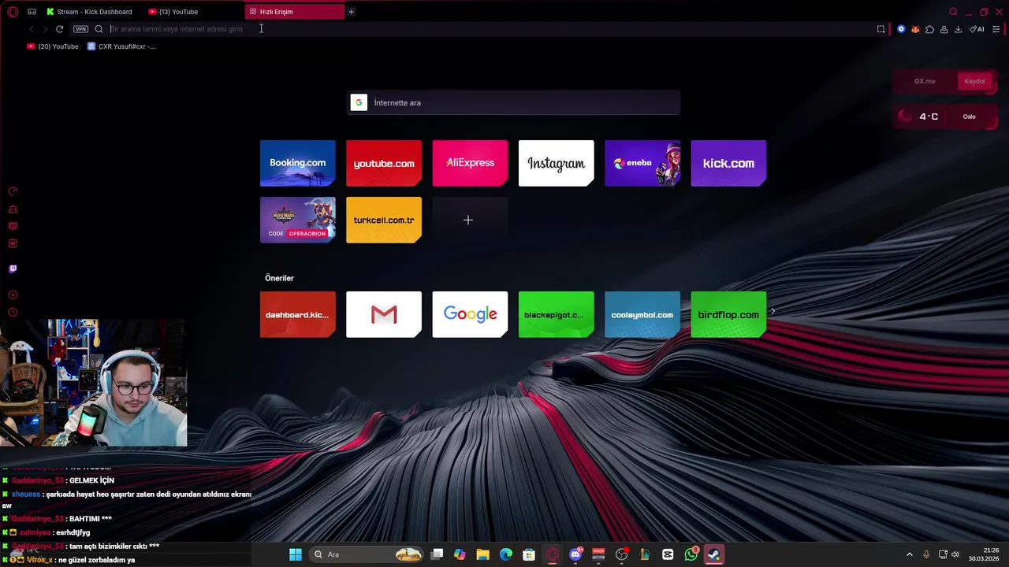Screen dimensions: 1009x567
Task: Open the AliExpress speed dial tile
Action: [470, 163]
